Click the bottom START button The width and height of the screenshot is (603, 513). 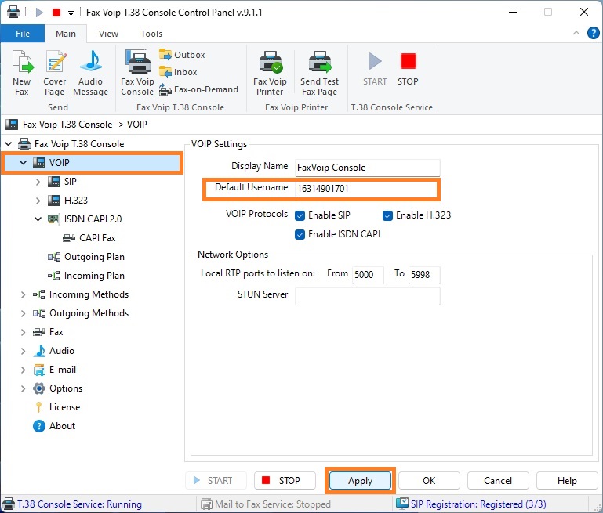[x=216, y=481]
